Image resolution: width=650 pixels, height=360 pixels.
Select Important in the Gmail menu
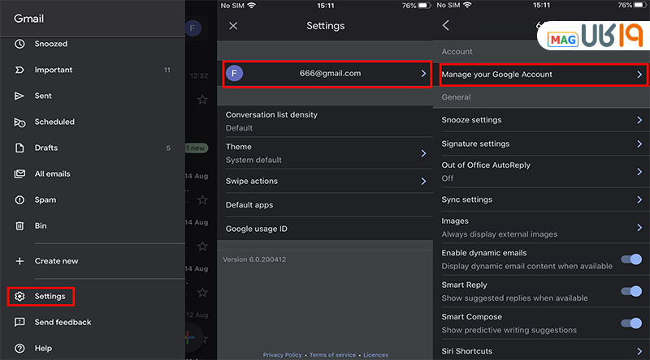tap(54, 70)
